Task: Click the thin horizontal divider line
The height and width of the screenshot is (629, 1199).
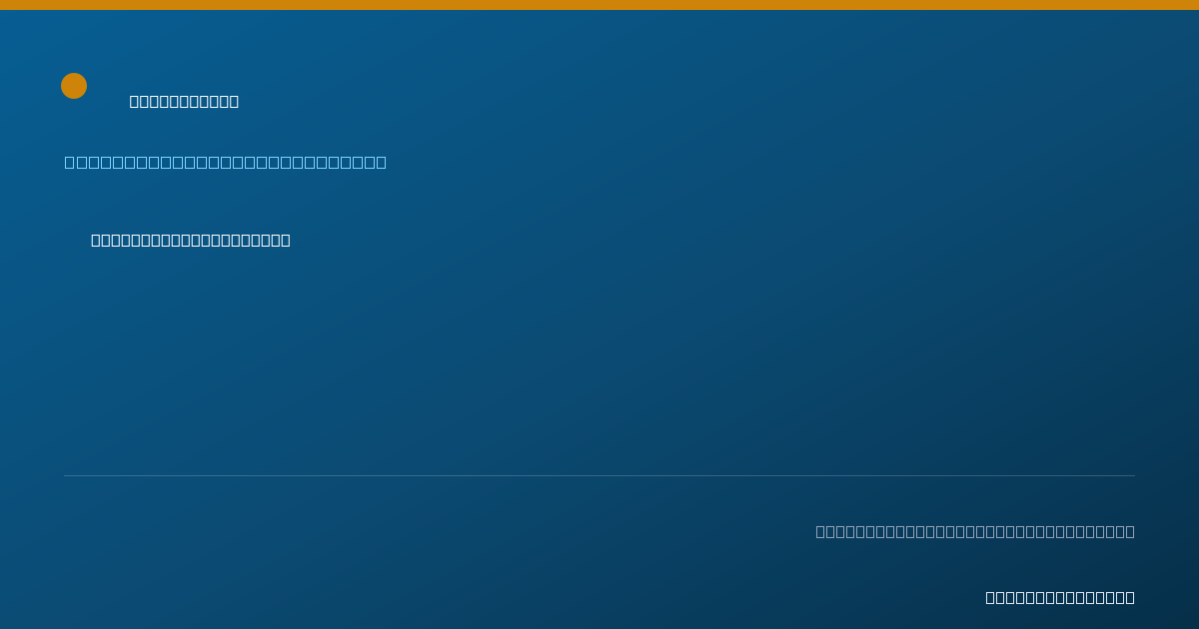Action: coord(599,475)
